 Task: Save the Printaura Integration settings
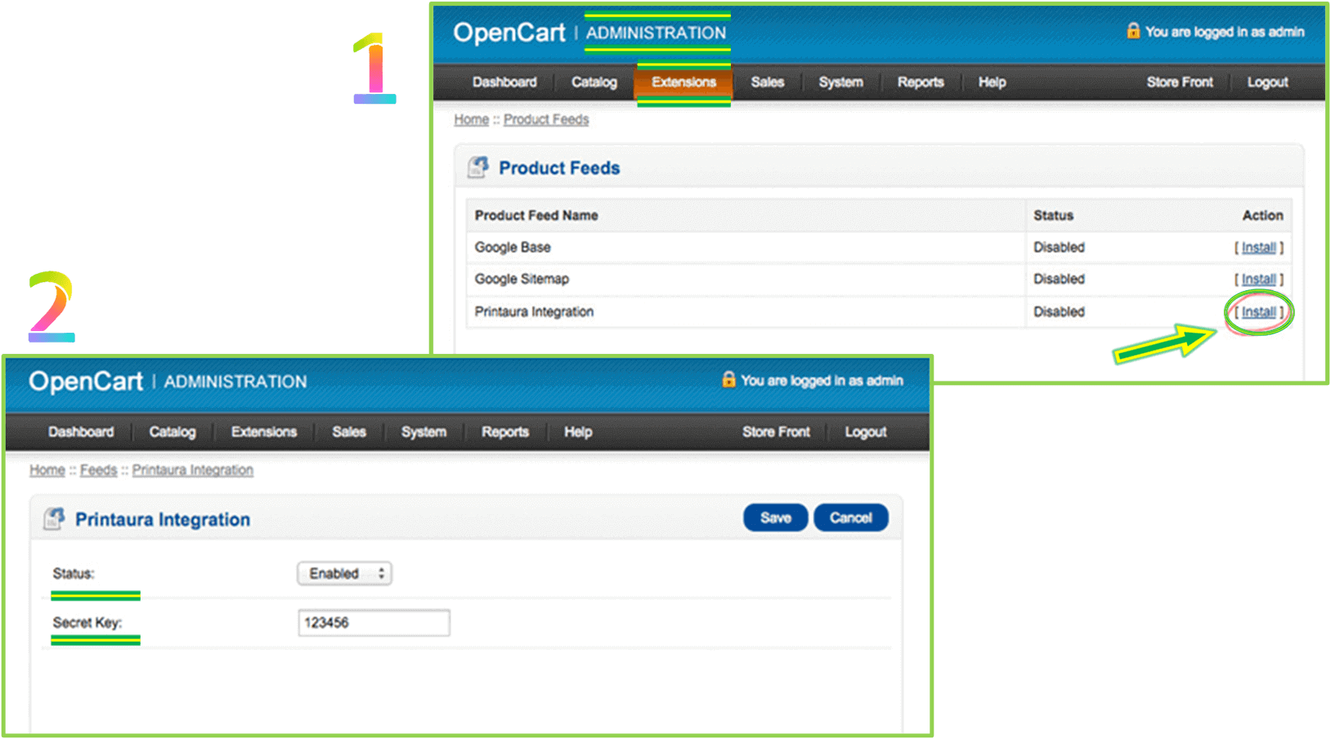[x=775, y=517]
